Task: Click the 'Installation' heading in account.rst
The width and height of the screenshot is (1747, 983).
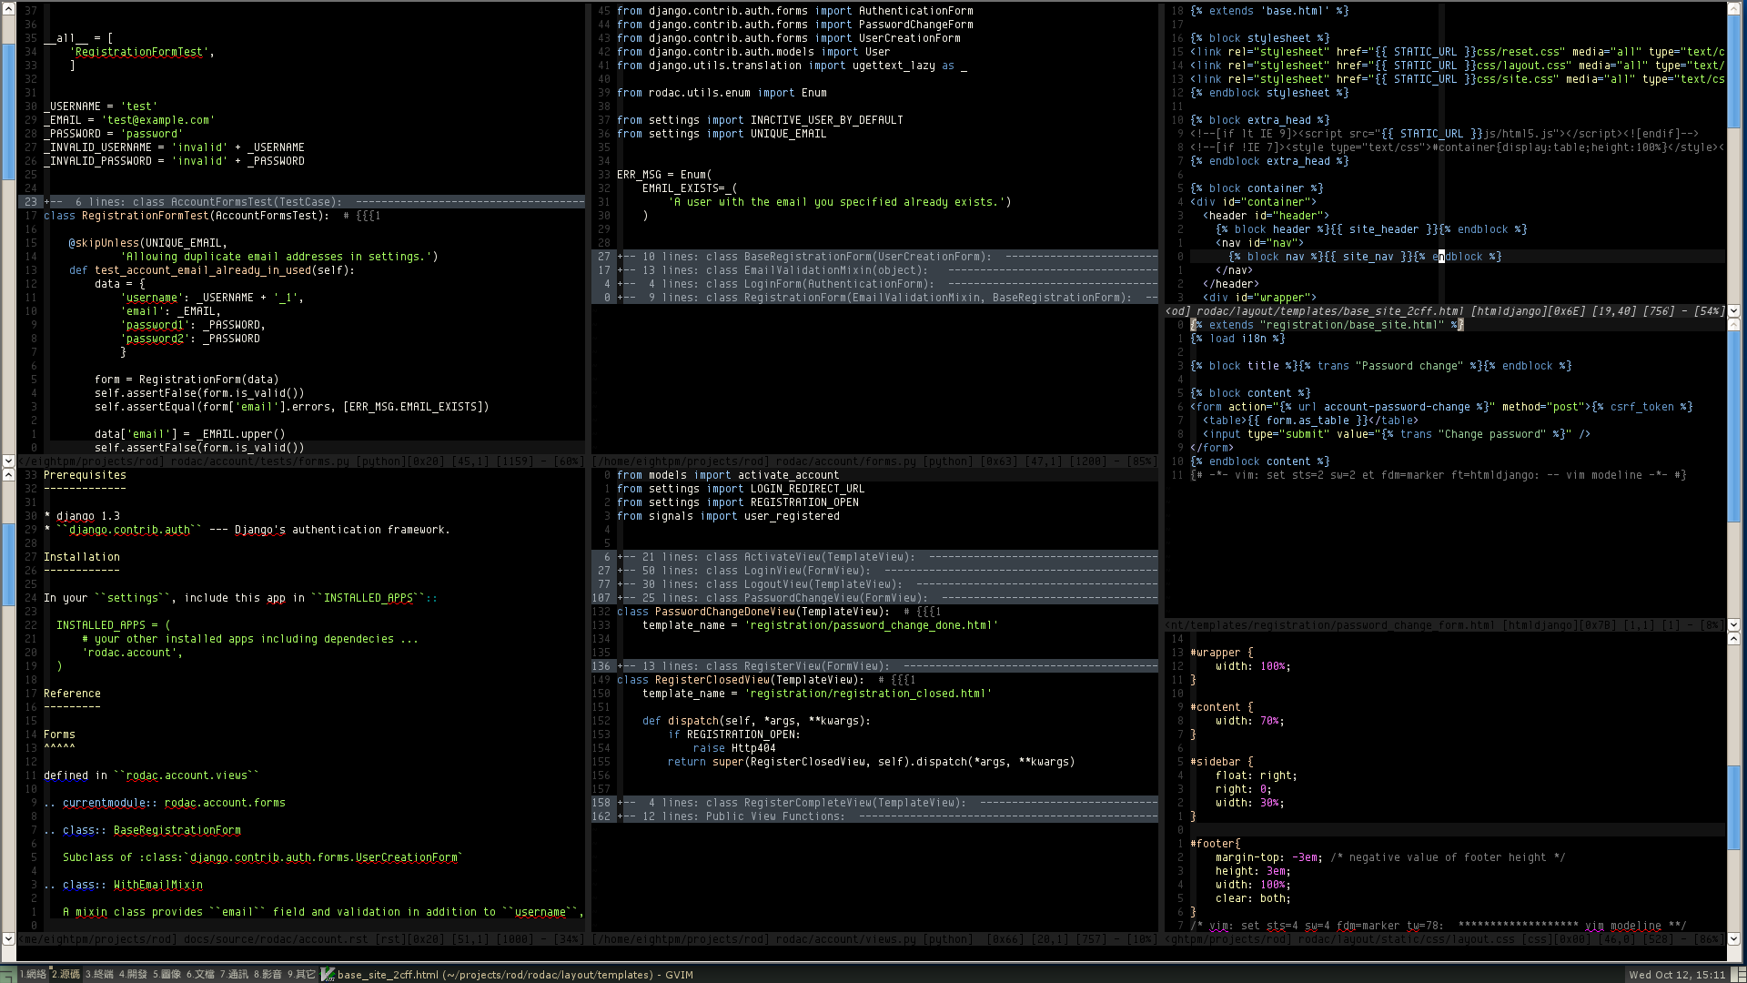Action: point(82,557)
